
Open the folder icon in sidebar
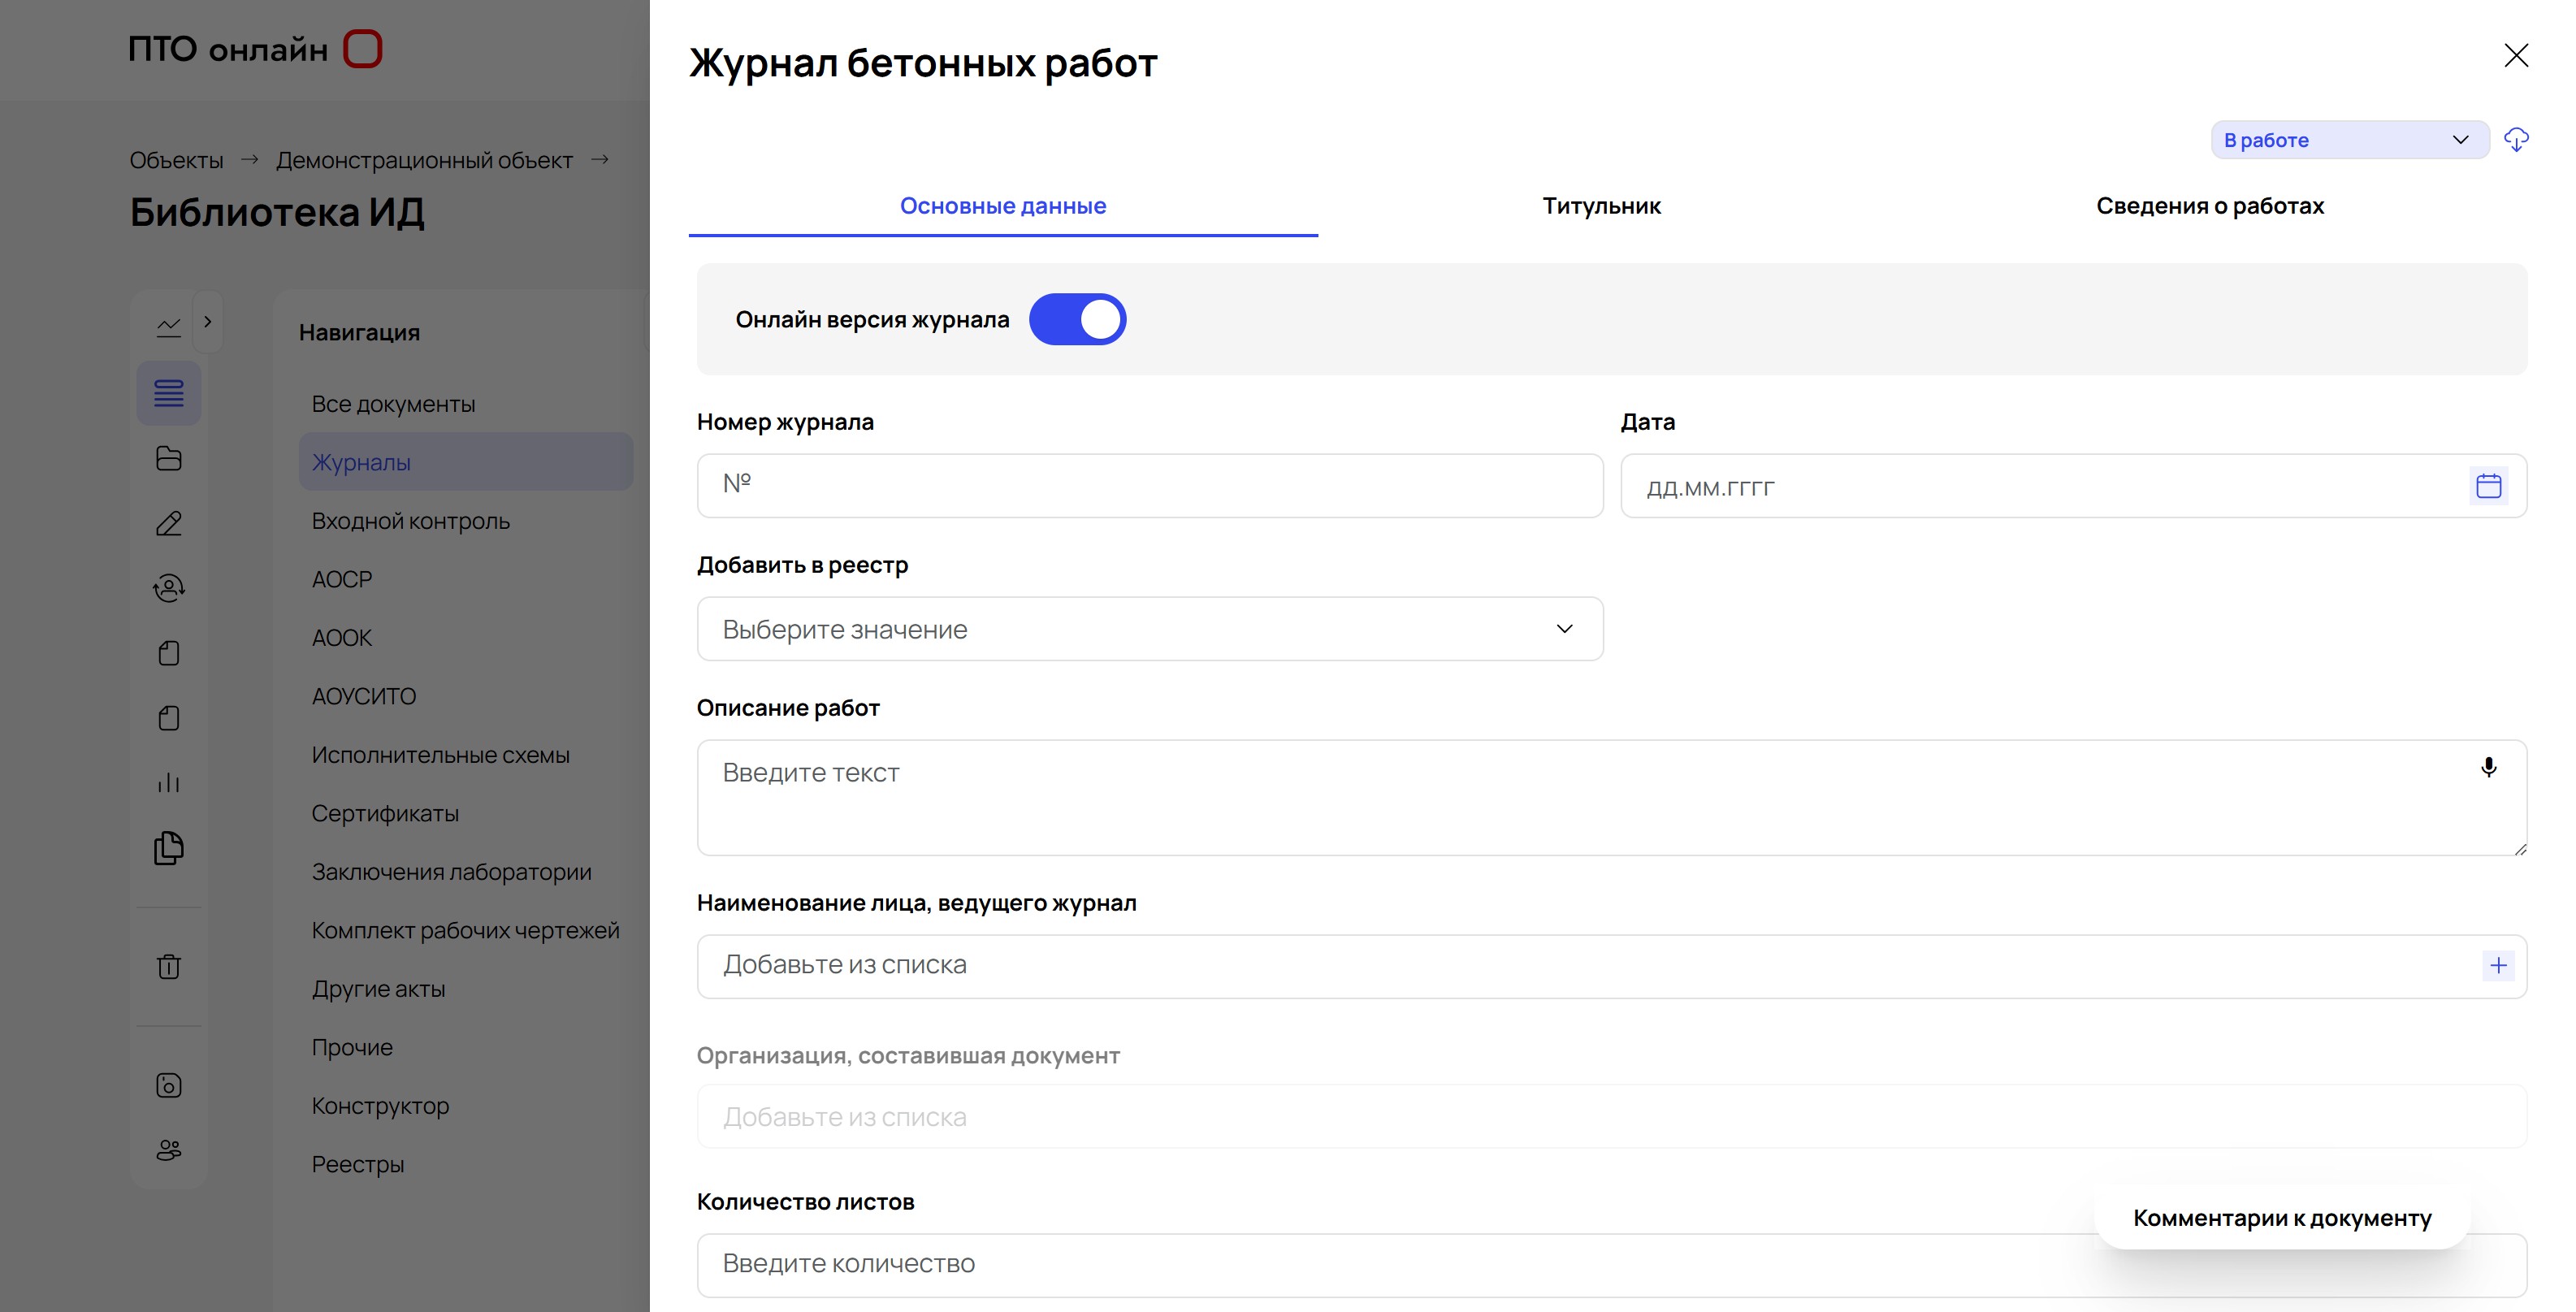pyautogui.click(x=169, y=458)
